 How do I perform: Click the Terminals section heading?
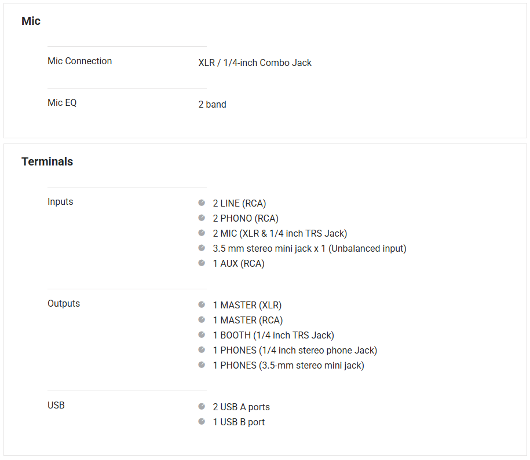[x=47, y=162]
